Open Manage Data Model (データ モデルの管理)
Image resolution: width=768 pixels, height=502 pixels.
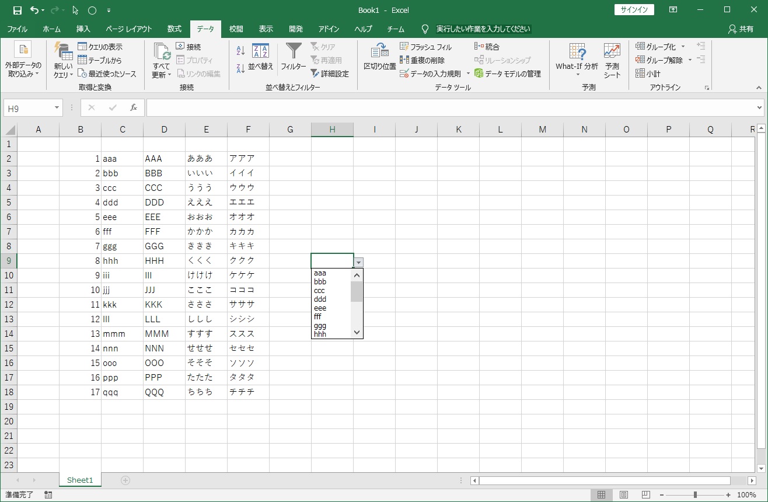click(508, 74)
